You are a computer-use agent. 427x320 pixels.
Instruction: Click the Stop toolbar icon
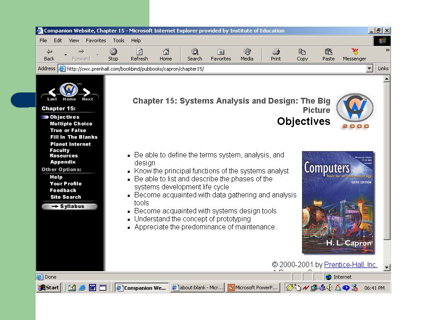pos(113,52)
